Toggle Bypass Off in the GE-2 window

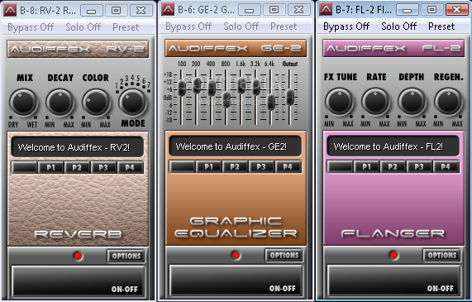(x=188, y=26)
